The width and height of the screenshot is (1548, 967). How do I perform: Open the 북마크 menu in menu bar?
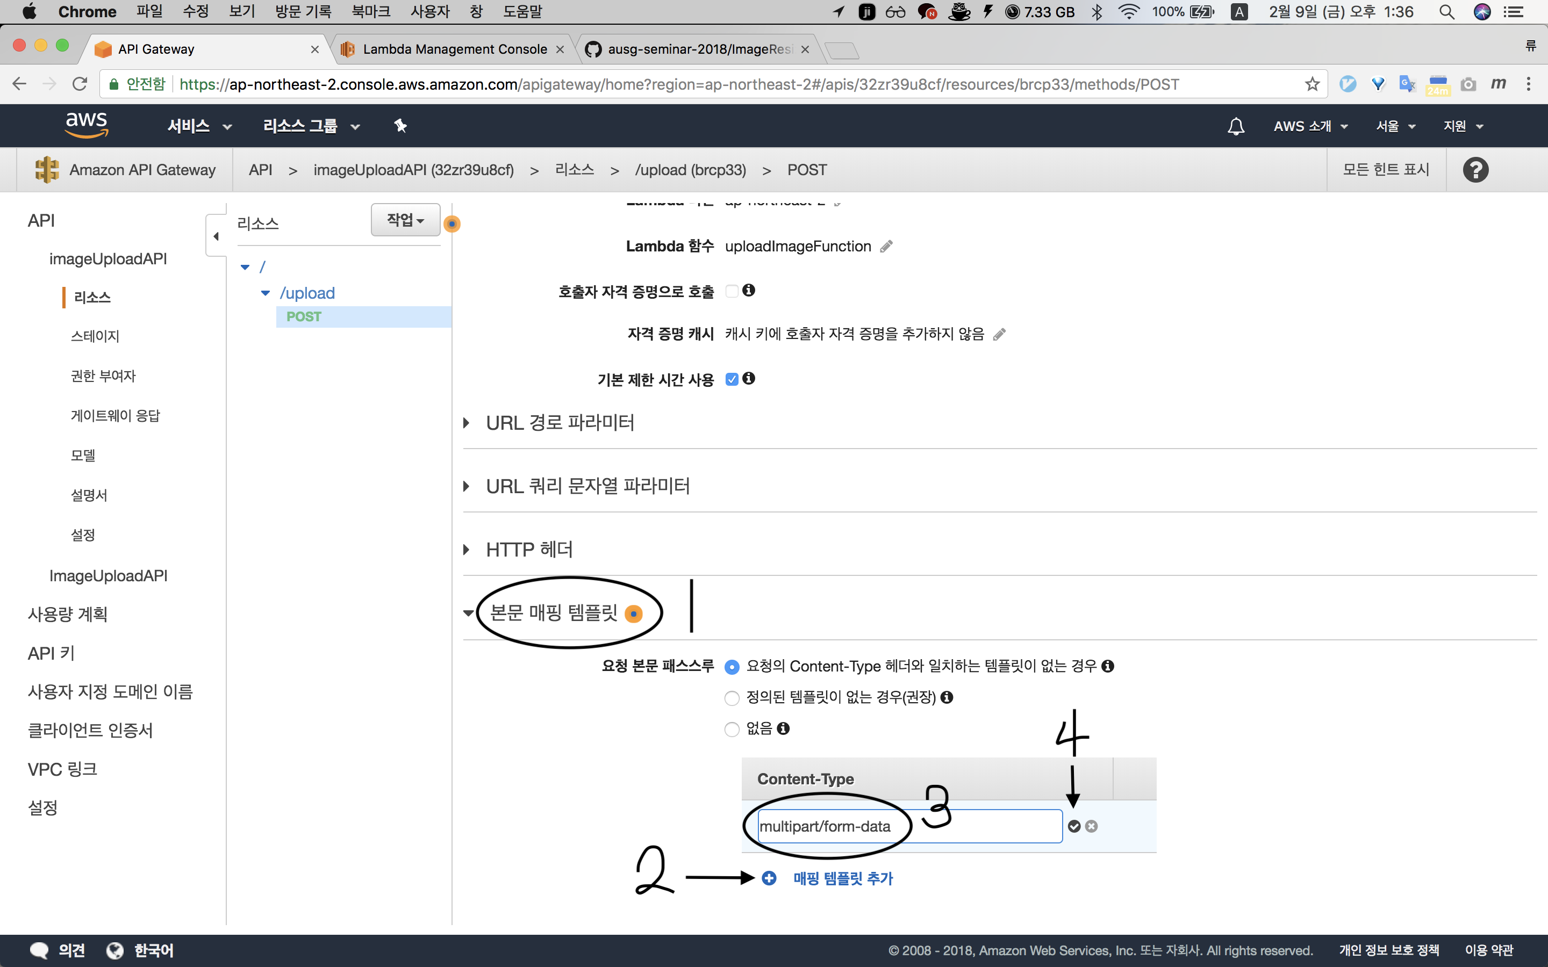(370, 11)
